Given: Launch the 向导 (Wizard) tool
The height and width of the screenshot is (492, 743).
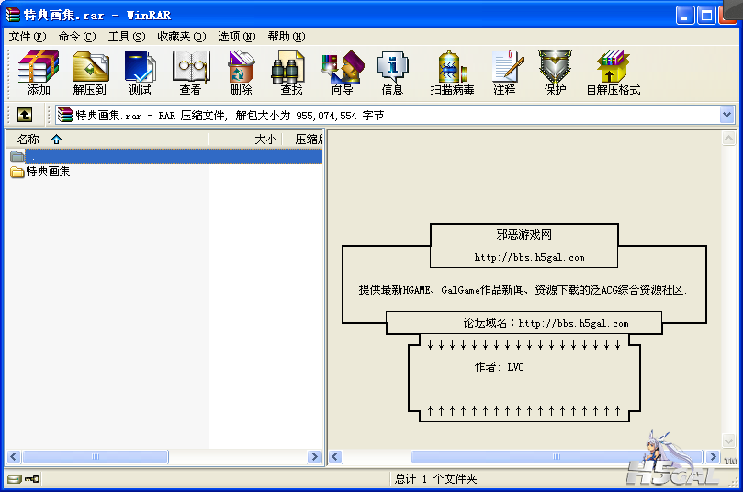Looking at the screenshot, I should [342, 73].
